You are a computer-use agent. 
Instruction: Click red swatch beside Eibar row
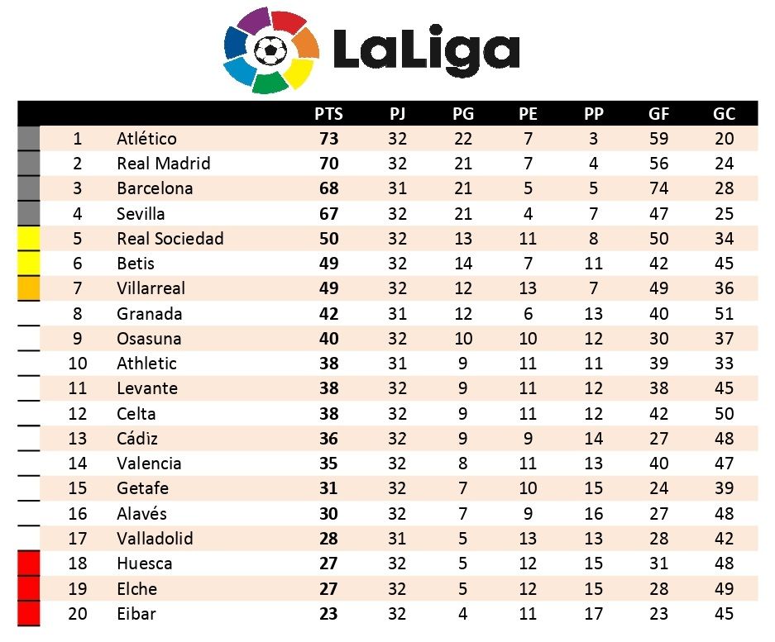[28, 614]
